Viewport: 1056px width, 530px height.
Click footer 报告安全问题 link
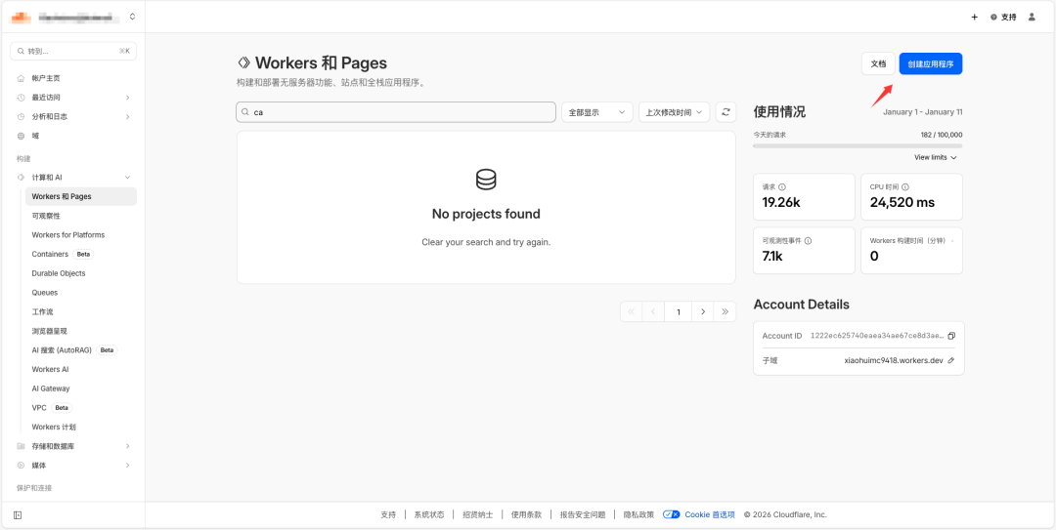(583, 514)
